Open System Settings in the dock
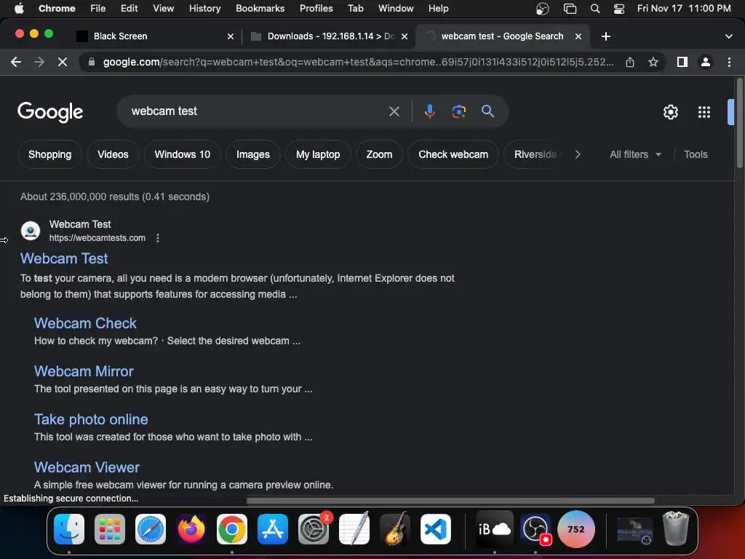The height and width of the screenshot is (559, 745). [314, 529]
